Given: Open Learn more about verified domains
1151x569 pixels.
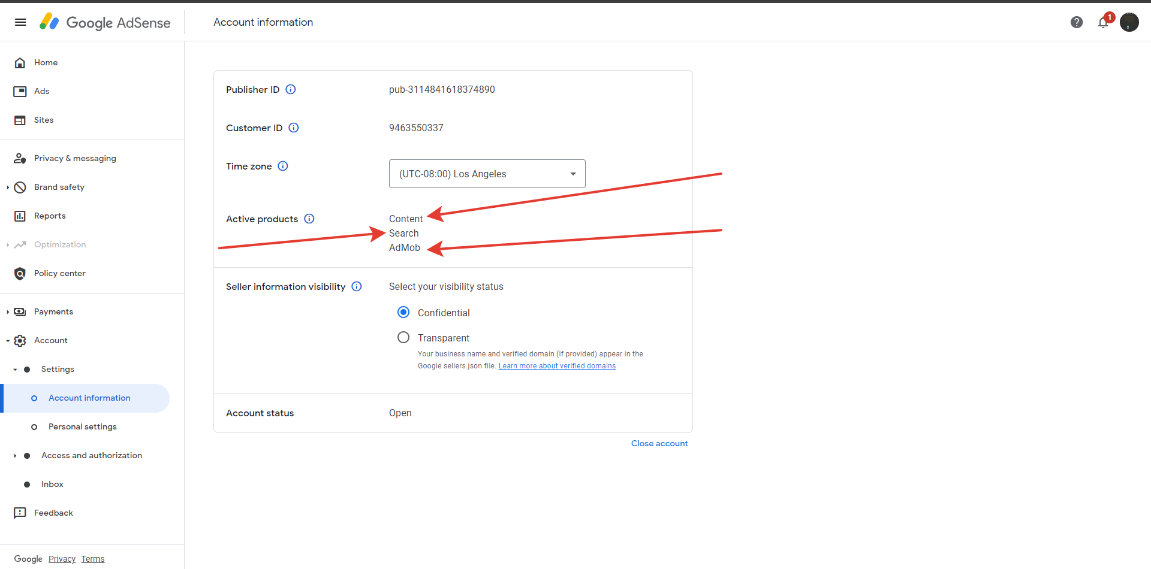Looking at the screenshot, I should tap(557, 366).
